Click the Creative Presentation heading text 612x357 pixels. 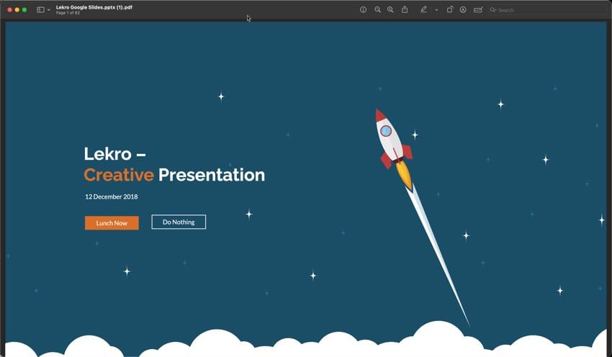174,175
